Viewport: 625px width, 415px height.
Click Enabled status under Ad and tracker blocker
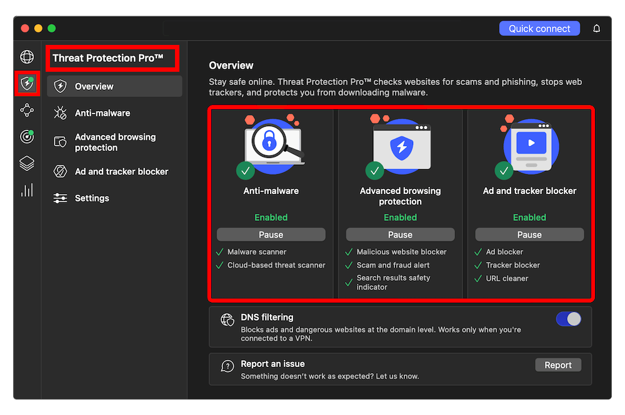[529, 218]
